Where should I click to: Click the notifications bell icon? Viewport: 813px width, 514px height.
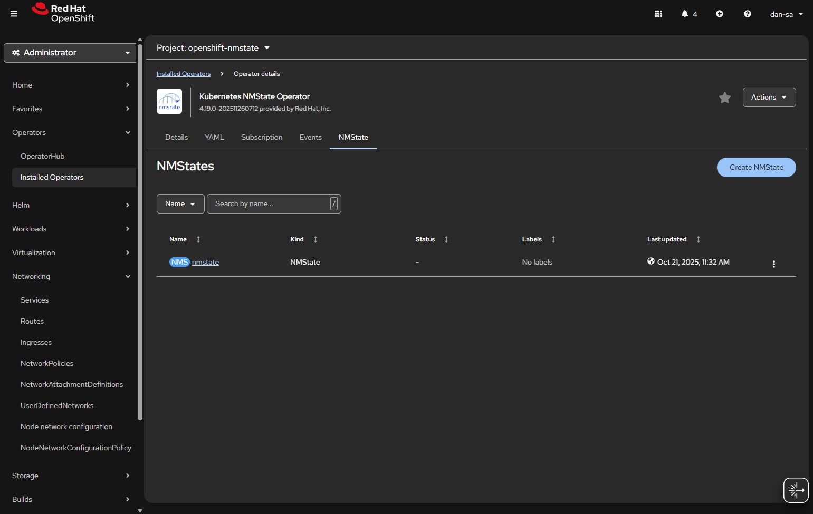685,14
